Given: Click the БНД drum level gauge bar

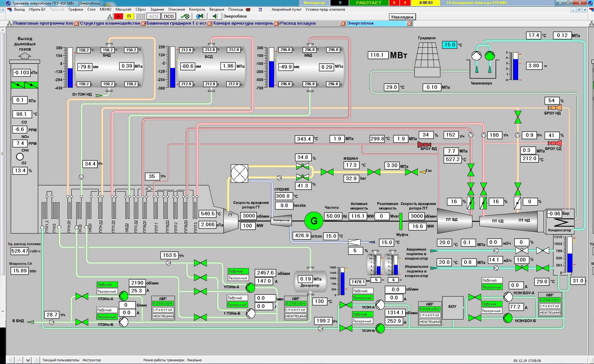Looking at the screenshot, I should (x=70, y=67).
